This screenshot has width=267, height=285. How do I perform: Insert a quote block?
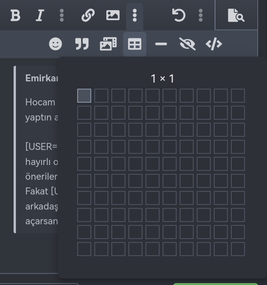82,44
